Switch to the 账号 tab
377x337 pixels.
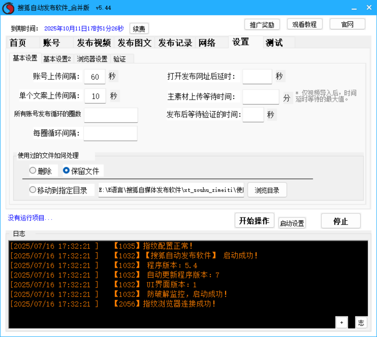click(x=56, y=43)
